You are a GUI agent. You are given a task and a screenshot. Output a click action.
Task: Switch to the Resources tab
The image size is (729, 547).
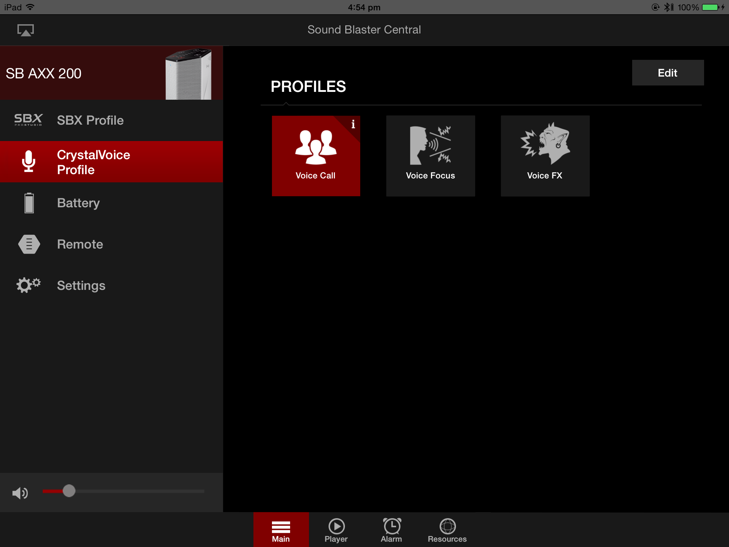447,530
